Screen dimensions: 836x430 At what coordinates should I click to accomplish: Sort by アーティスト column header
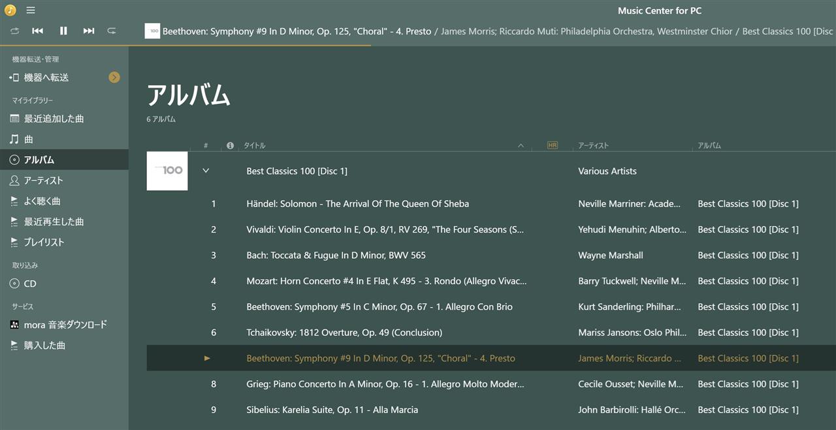(593, 146)
